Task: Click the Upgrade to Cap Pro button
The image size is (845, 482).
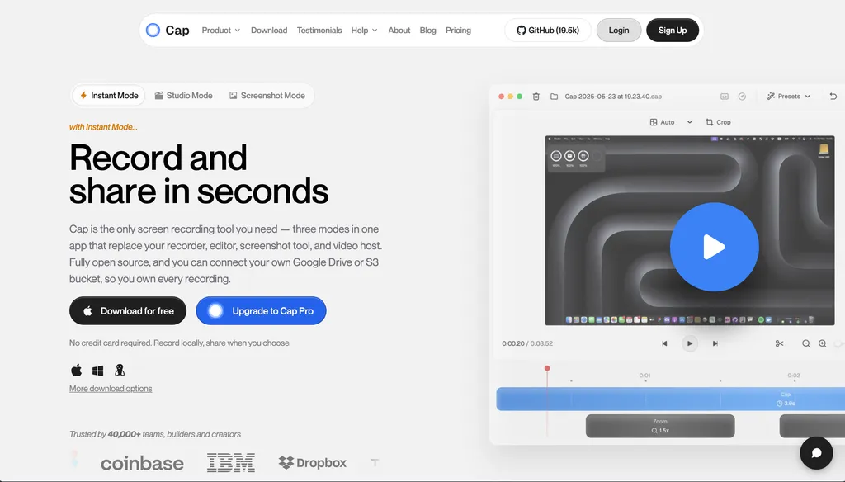Action: 262,311
